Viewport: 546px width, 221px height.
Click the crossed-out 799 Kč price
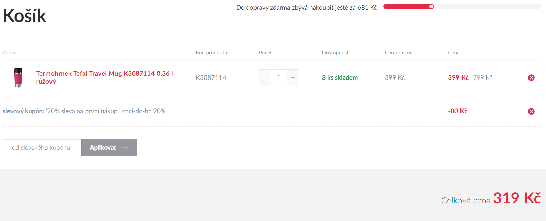(x=483, y=78)
